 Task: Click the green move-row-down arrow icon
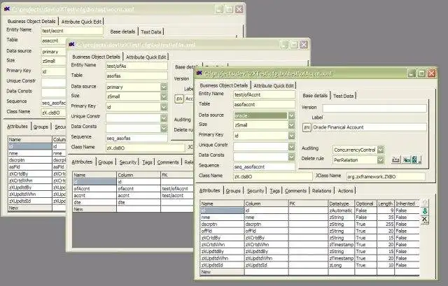pyautogui.click(x=424, y=211)
